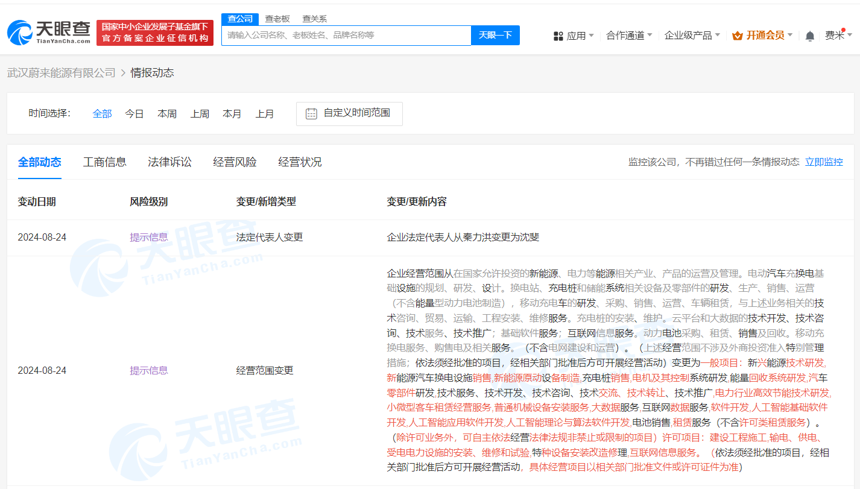The width and height of the screenshot is (860, 489).
Task: Switch to the 查老板 tab
Action: point(277,19)
